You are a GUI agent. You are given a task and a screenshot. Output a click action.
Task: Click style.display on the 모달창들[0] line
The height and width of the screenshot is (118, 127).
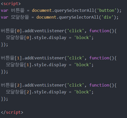[50, 38]
